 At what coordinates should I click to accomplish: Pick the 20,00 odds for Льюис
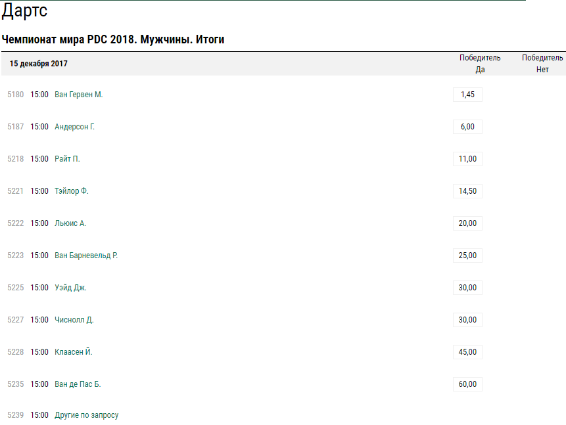pos(467,223)
